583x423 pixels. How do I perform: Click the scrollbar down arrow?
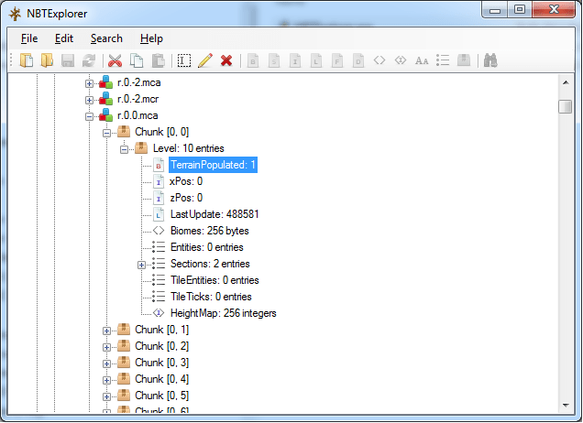tap(566, 406)
